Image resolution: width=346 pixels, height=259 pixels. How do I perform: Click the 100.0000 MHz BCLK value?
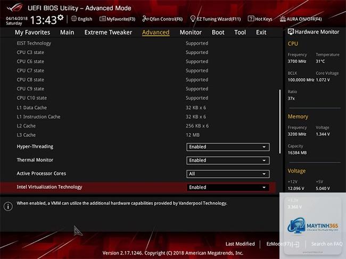pyautogui.click(x=301, y=80)
